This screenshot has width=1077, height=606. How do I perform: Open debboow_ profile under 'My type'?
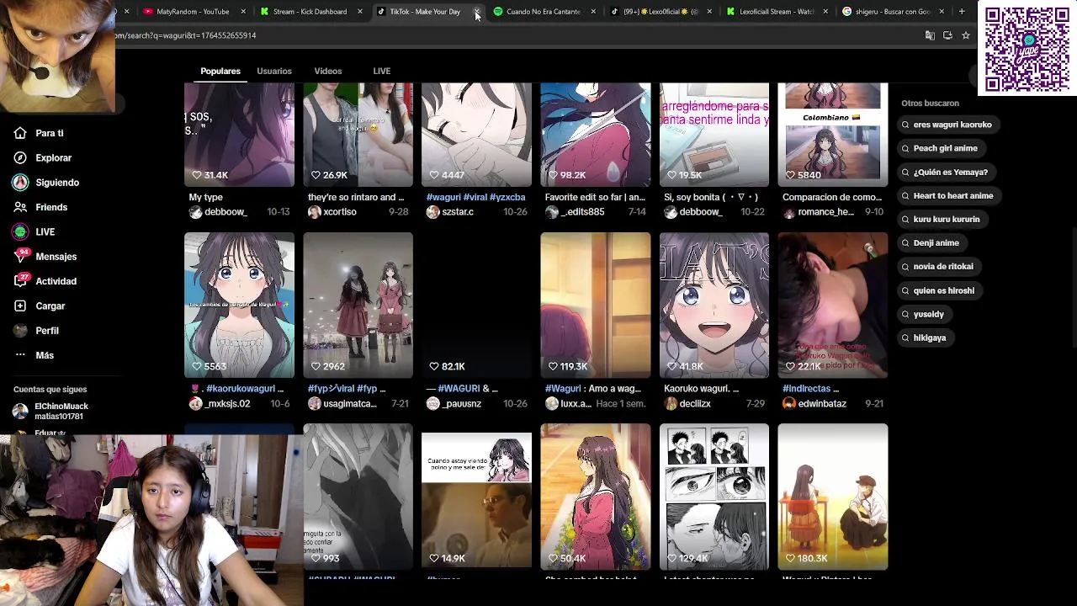(x=225, y=212)
